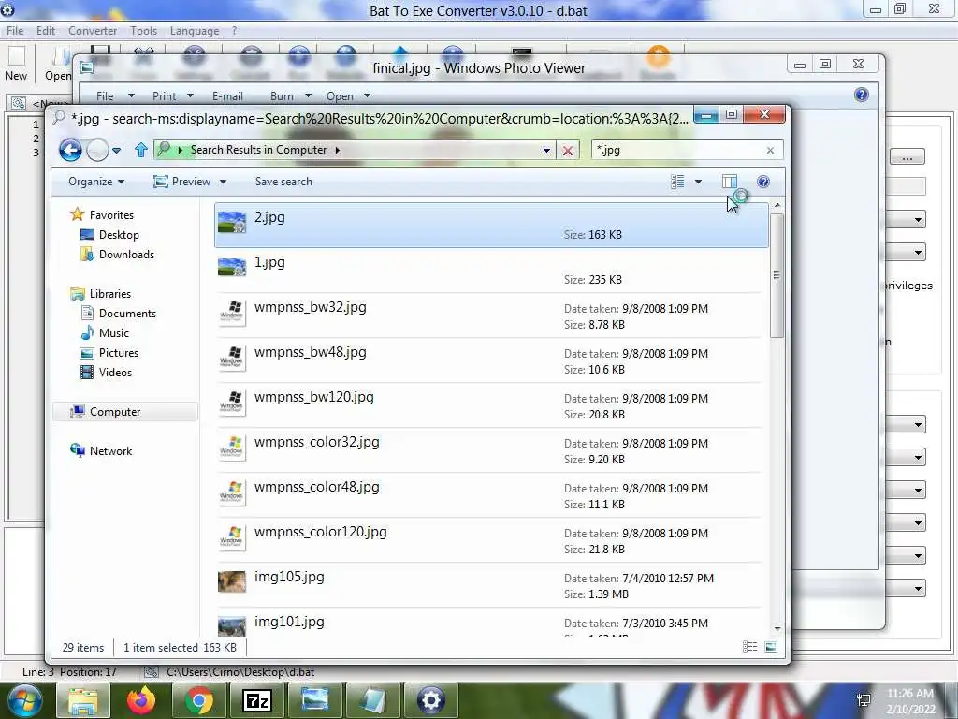Open the Organize menu
The width and height of the screenshot is (958, 719).
coord(96,182)
